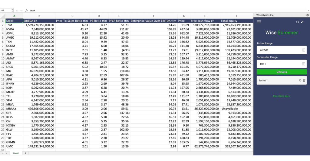This screenshot has height=161, width=310.
Task: Click the Parameter Range input field
Action: (279, 64)
